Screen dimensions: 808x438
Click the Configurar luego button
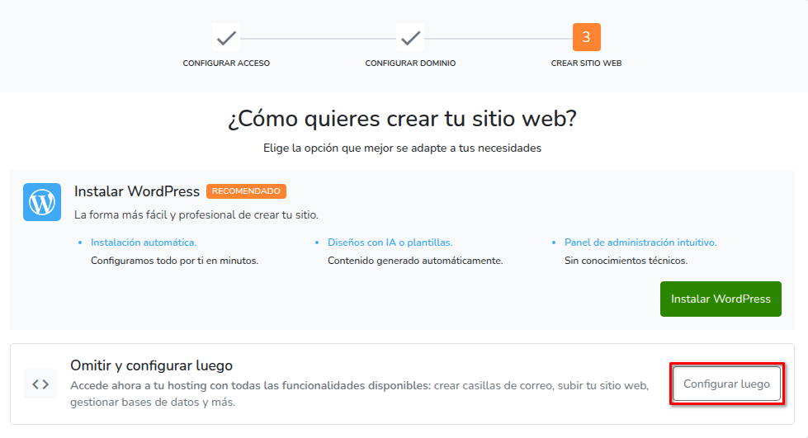(x=726, y=384)
